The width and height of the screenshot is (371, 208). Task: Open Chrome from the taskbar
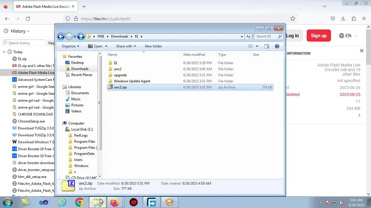pos(79,202)
